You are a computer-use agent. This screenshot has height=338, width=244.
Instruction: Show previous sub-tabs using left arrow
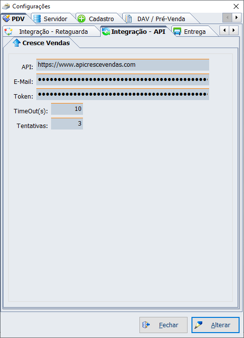[224, 30]
